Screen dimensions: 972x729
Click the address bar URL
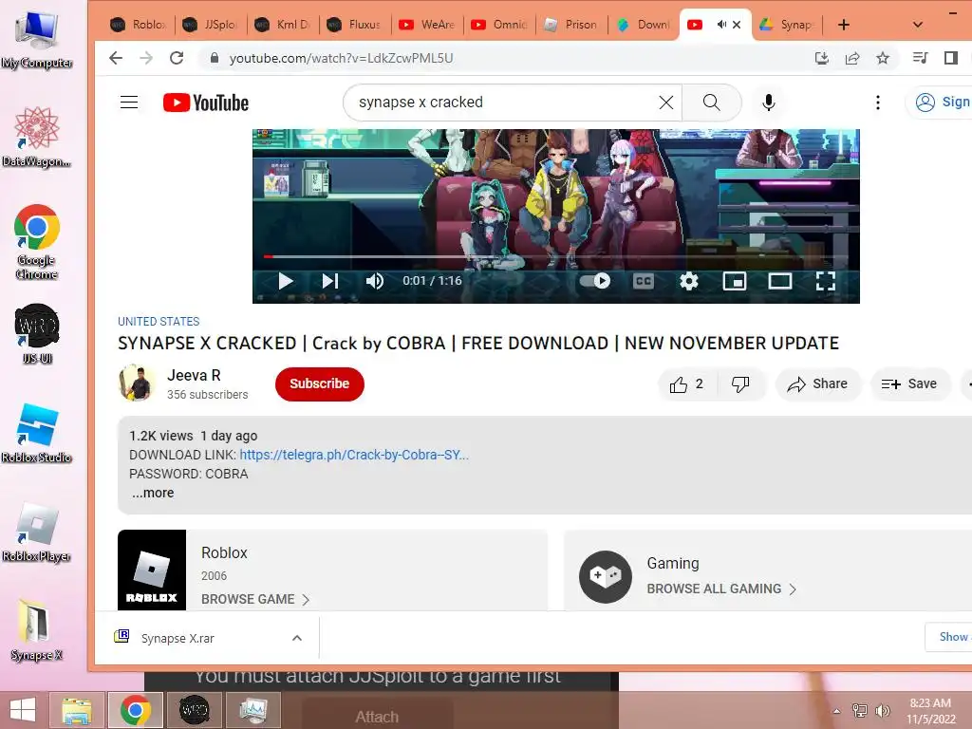(x=341, y=58)
